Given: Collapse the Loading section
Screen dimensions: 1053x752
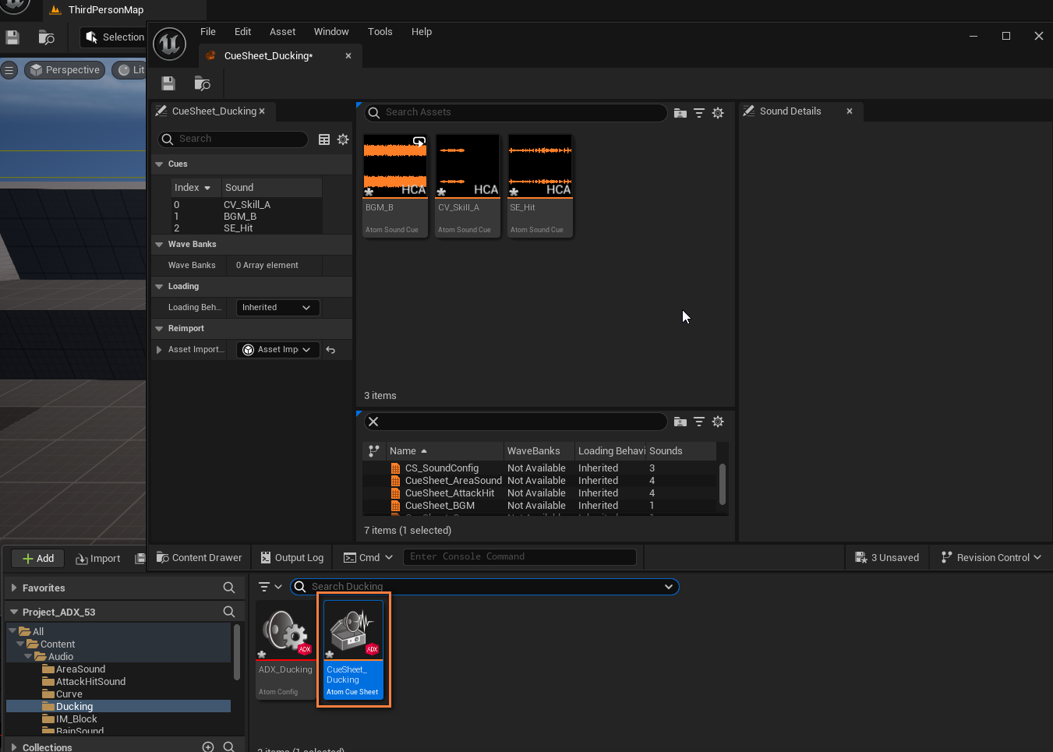Looking at the screenshot, I should pos(159,287).
